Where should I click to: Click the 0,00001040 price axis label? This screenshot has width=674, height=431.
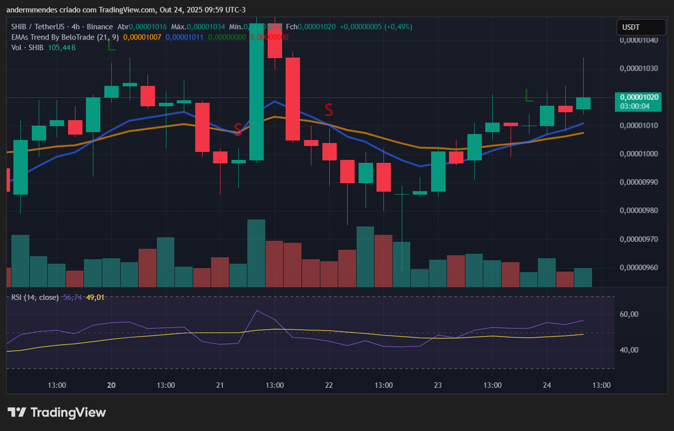click(x=639, y=40)
